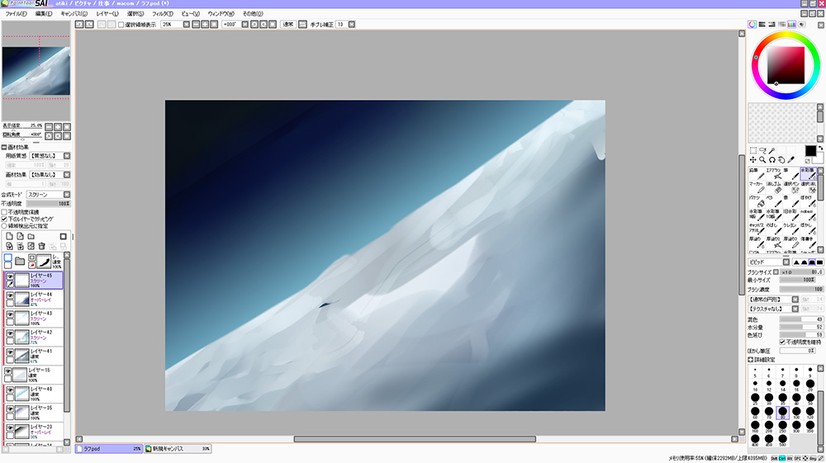Open the レイヤー menu

coord(107,14)
